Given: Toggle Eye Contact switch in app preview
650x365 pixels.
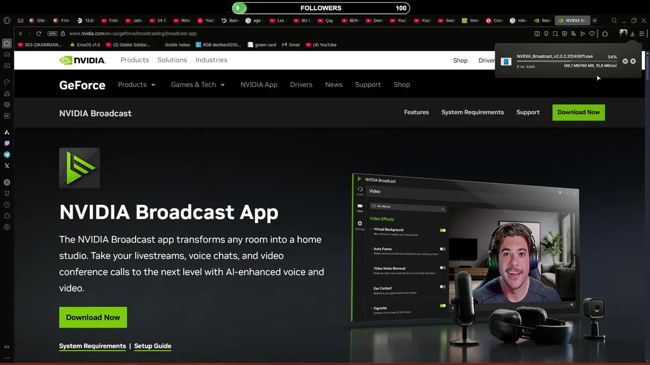Looking at the screenshot, I should tap(443, 286).
